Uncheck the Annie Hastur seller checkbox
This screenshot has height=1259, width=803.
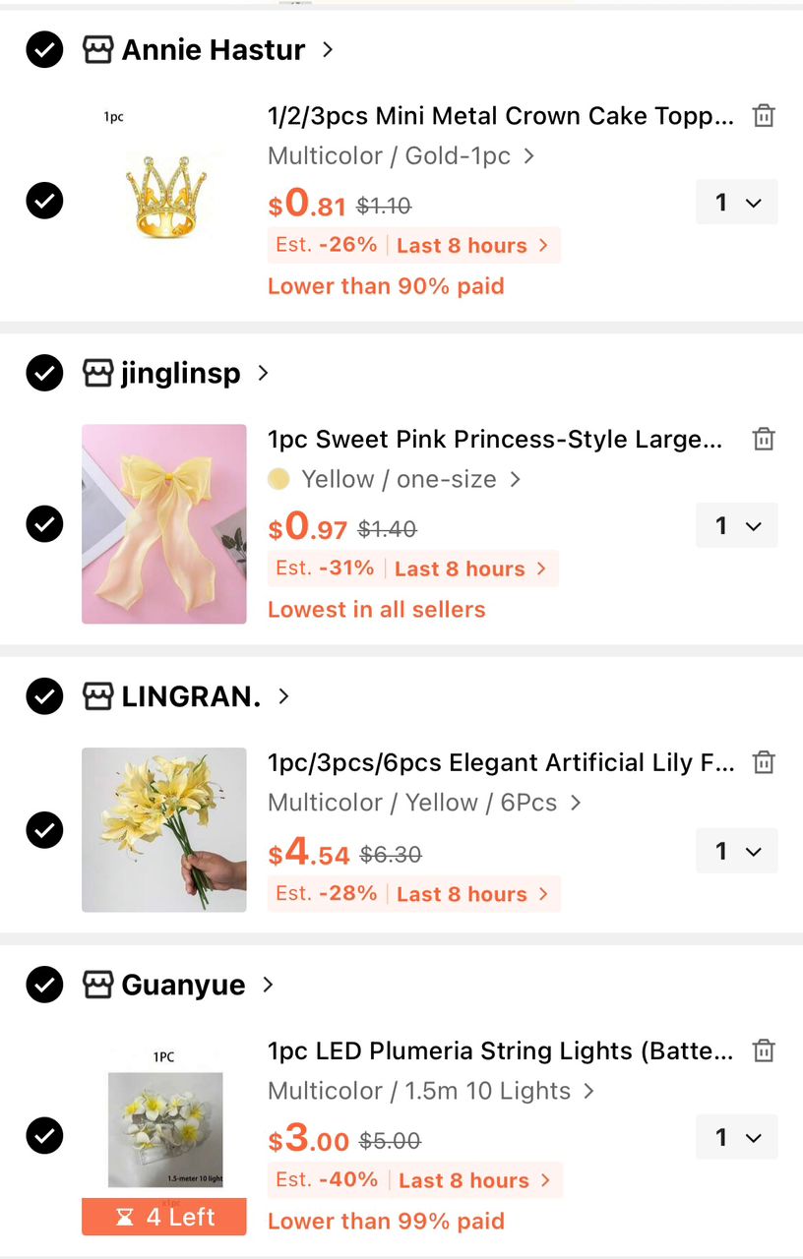(x=44, y=49)
